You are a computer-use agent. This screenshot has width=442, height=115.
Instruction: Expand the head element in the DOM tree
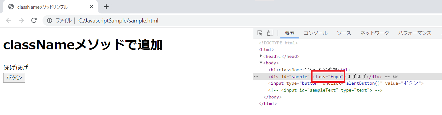(x=261, y=56)
